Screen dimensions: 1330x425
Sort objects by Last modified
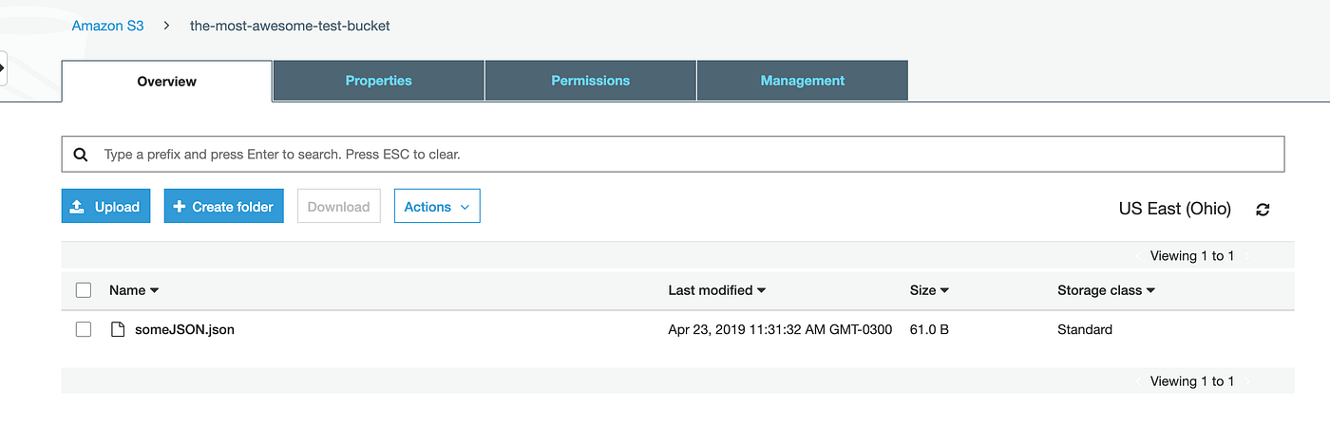[717, 290]
